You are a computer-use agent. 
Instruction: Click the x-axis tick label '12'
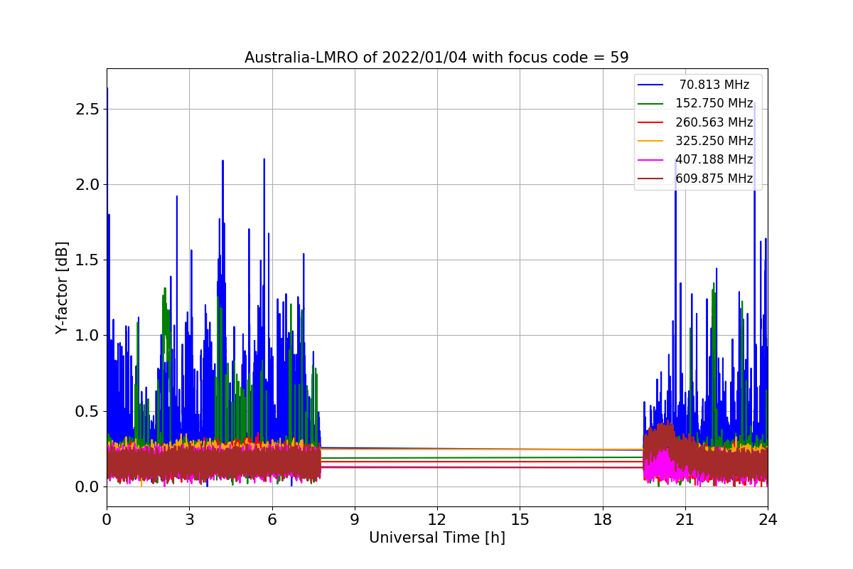pyautogui.click(x=437, y=519)
